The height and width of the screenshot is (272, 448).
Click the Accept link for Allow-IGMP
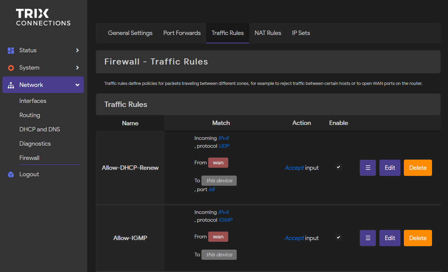tap(294, 238)
